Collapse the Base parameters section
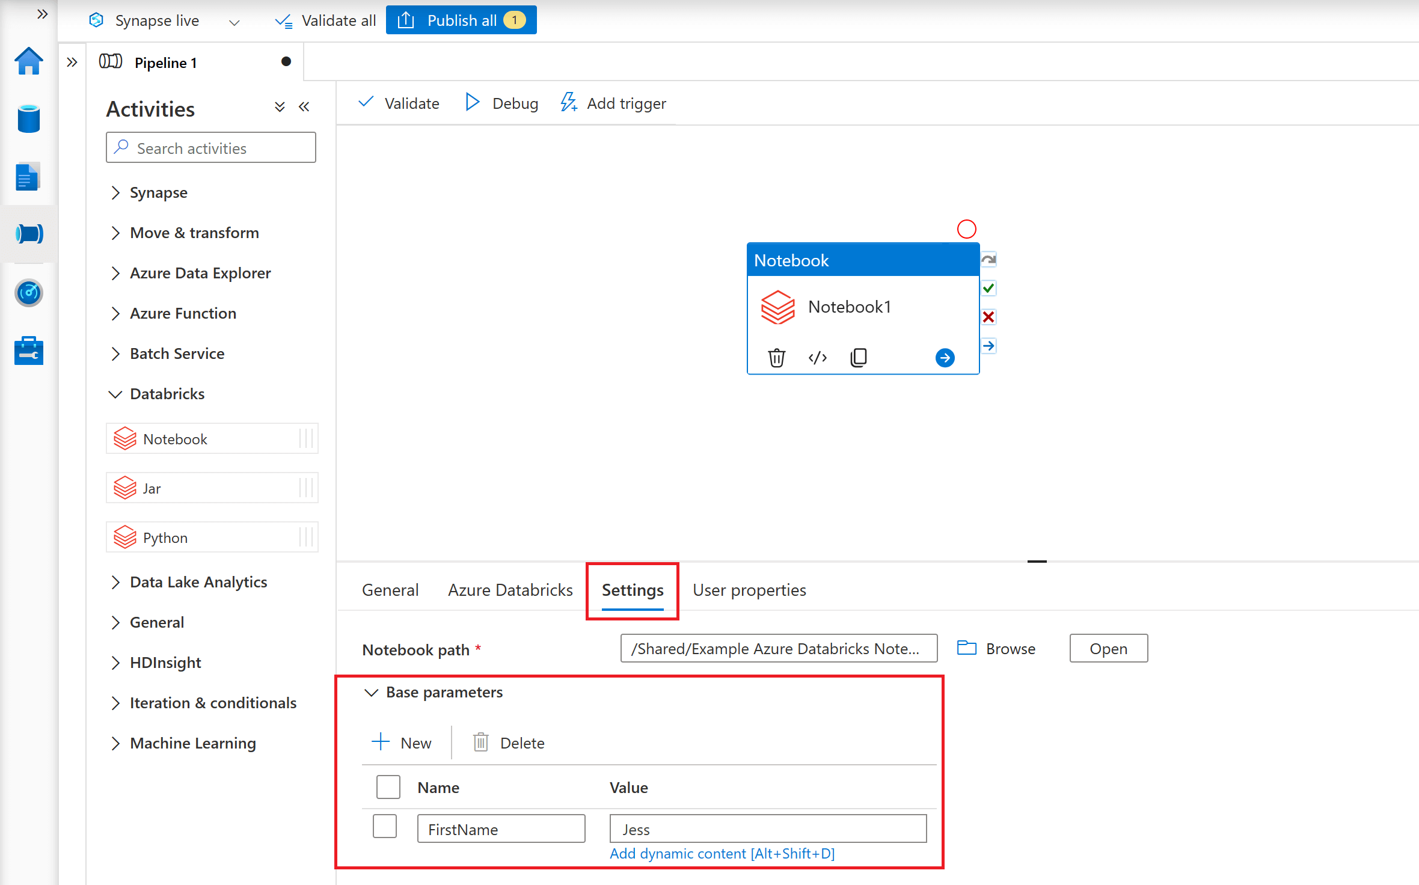 (x=433, y=692)
